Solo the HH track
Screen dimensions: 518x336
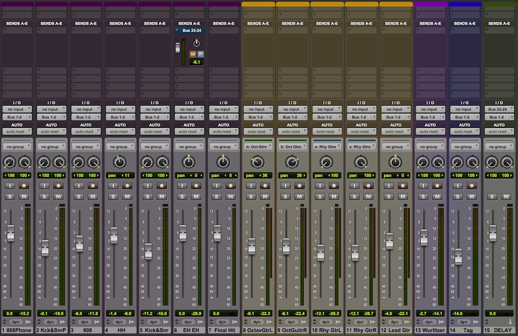[113, 196]
